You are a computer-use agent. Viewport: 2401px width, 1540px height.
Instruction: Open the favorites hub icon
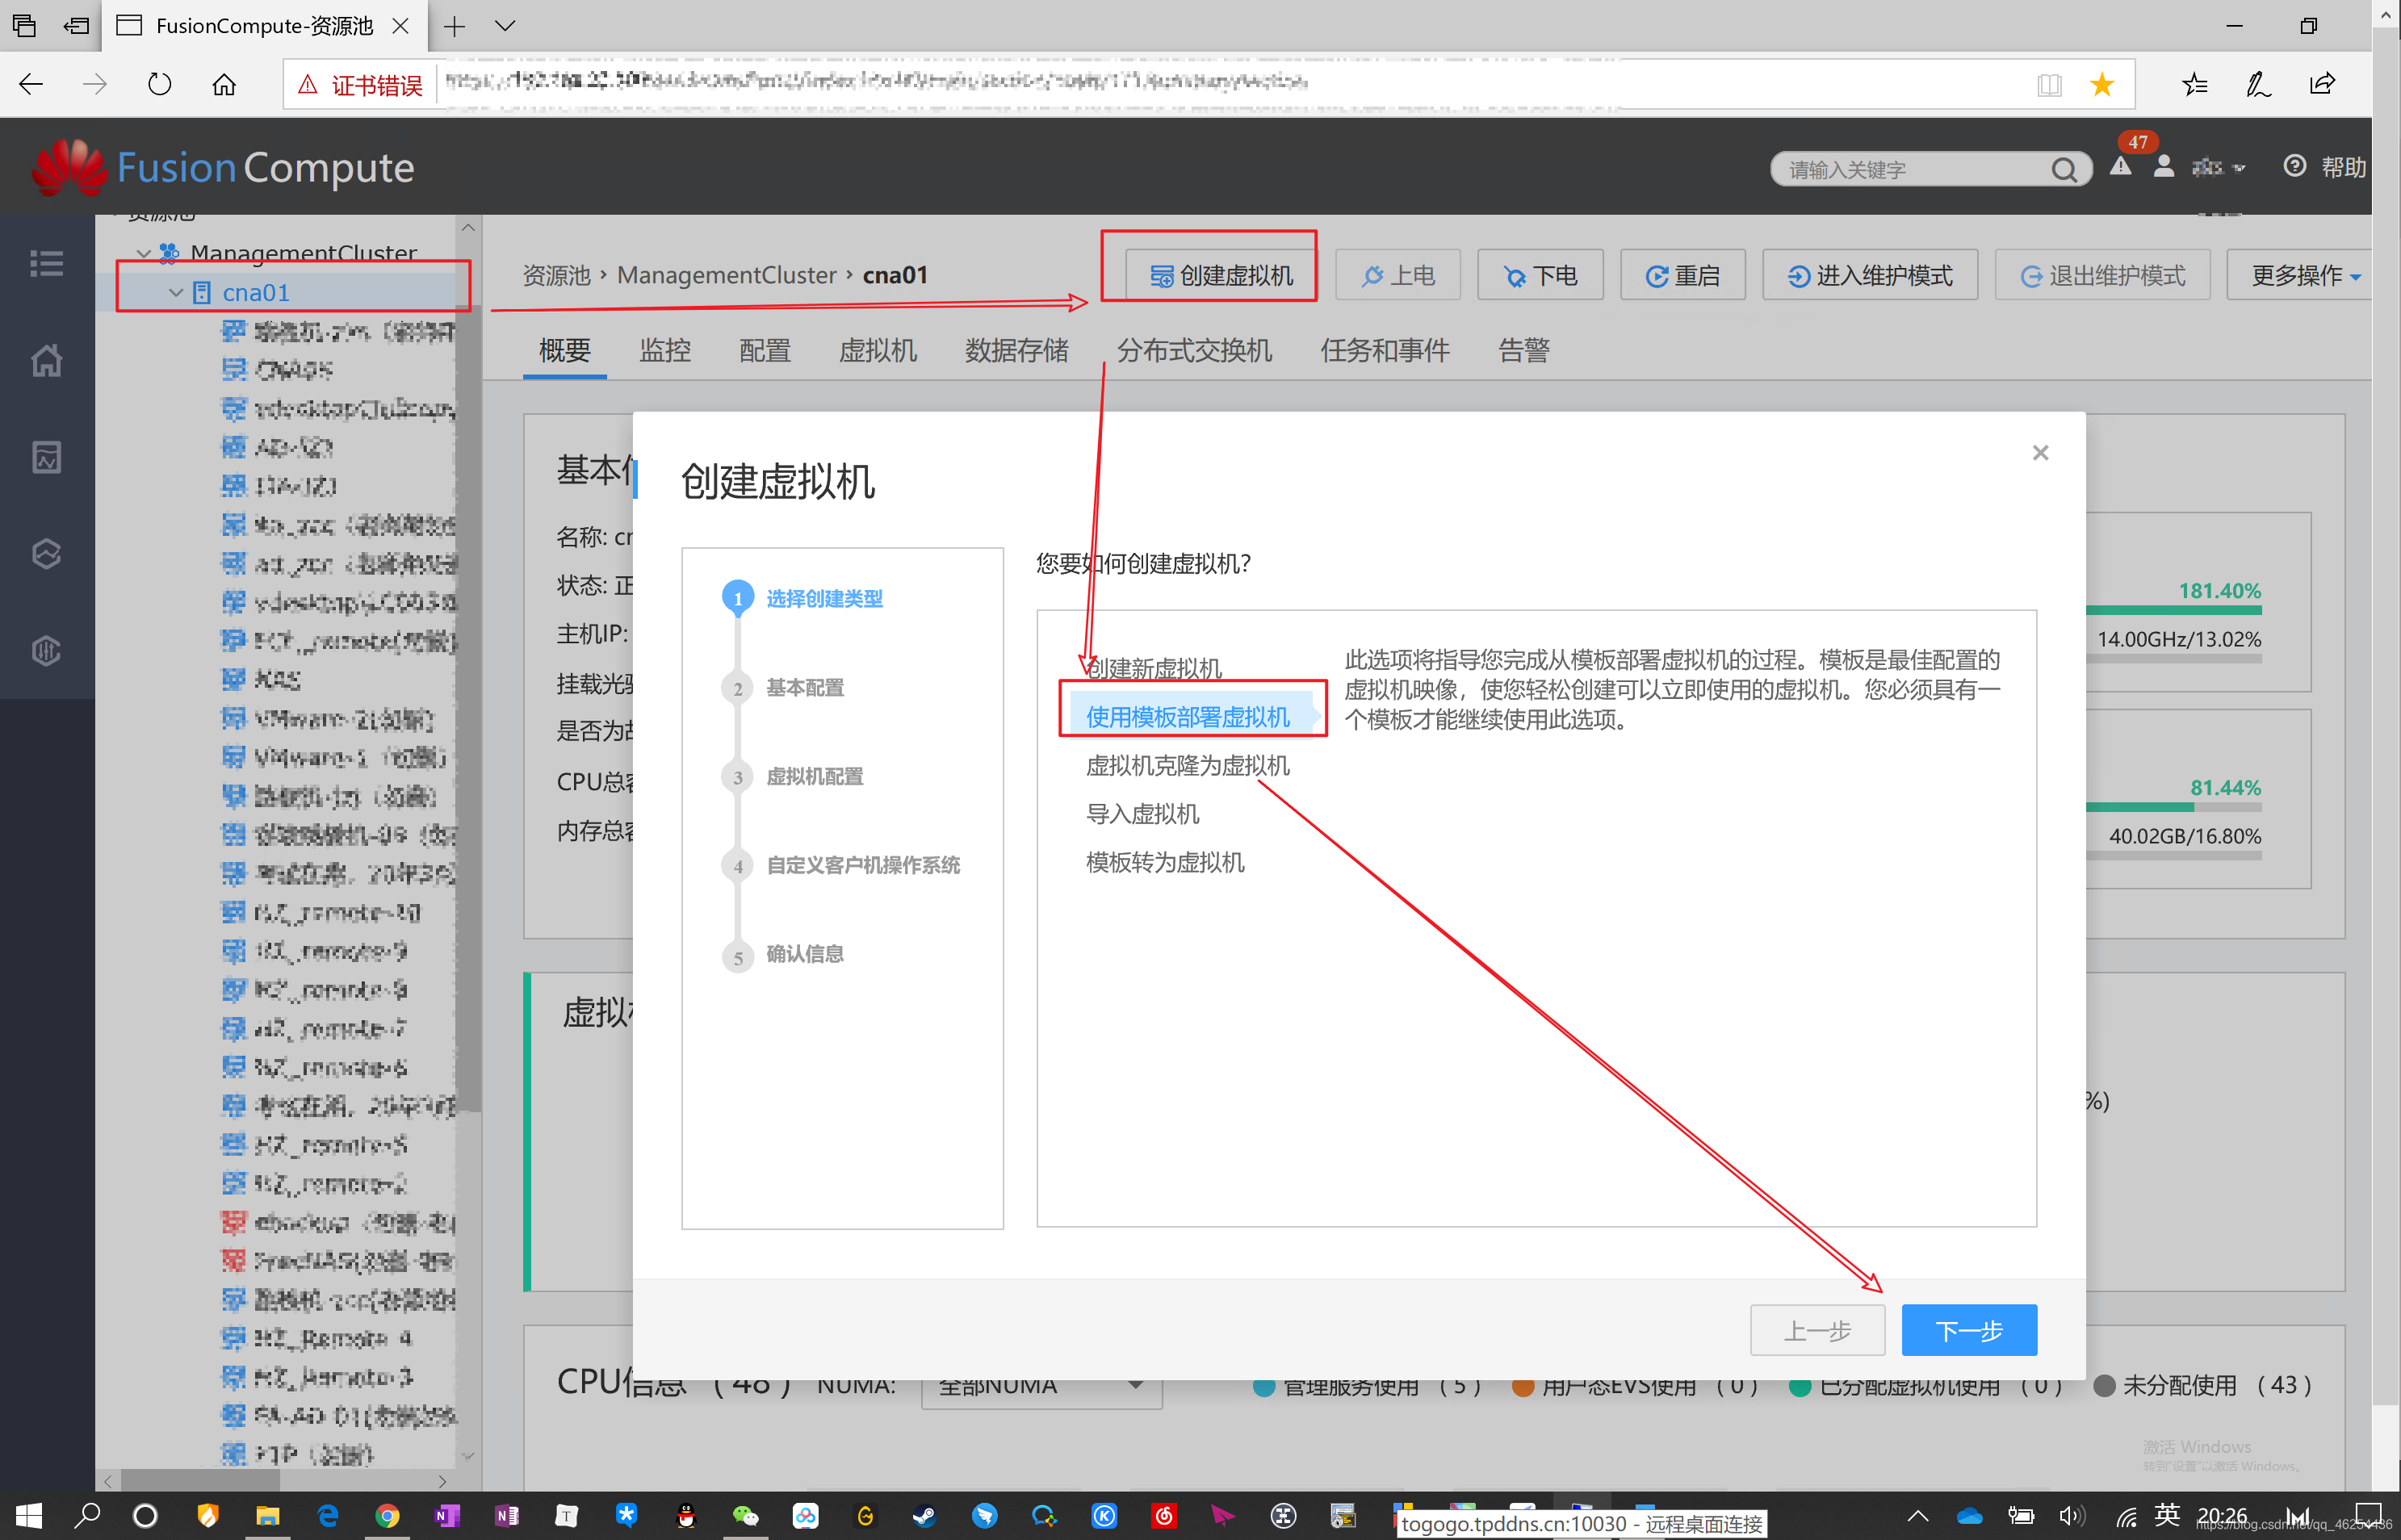pyautogui.click(x=2195, y=84)
